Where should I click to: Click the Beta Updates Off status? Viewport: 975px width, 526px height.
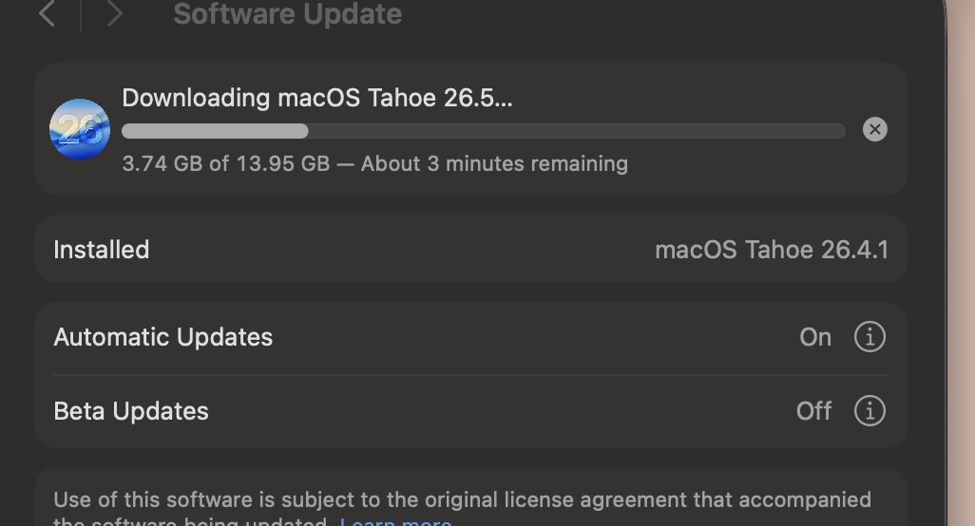813,411
